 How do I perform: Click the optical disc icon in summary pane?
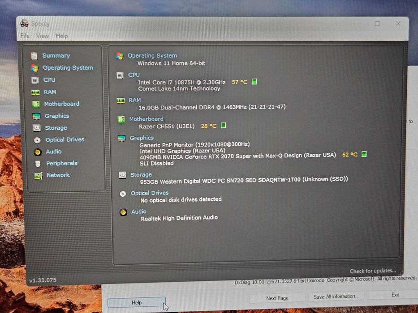point(123,194)
